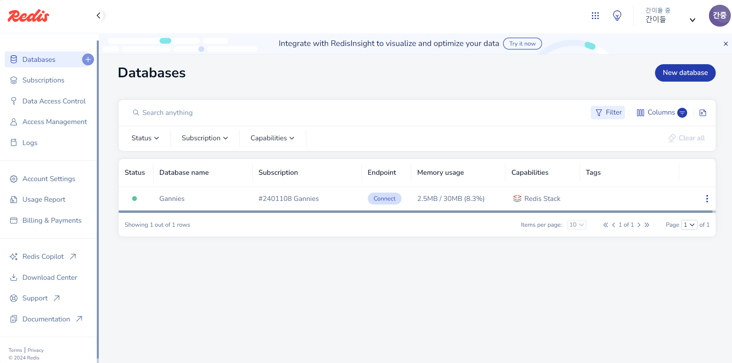Click the green active status dot
Viewport: 732px width, 363px height.
[x=134, y=199]
